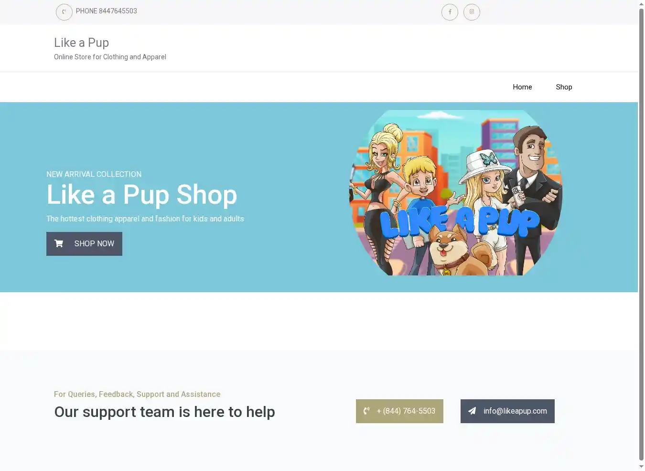Click the phone icon in the top bar
Screen dimensions: 645x471
[64, 12]
